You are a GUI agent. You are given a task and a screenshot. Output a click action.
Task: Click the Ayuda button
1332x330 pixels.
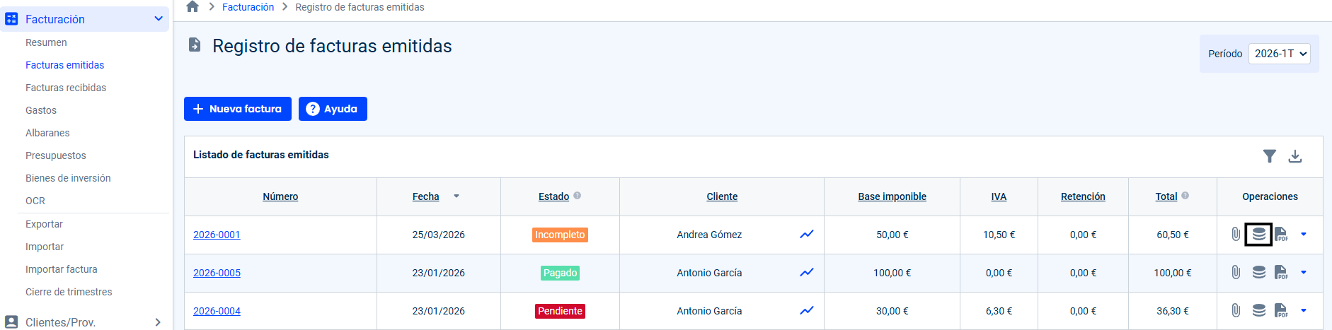pyautogui.click(x=333, y=109)
